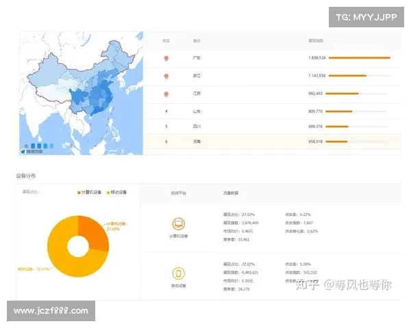Screen dimensions: 411x328
Task: Click the 1,858,534 index value
Action: point(317,58)
